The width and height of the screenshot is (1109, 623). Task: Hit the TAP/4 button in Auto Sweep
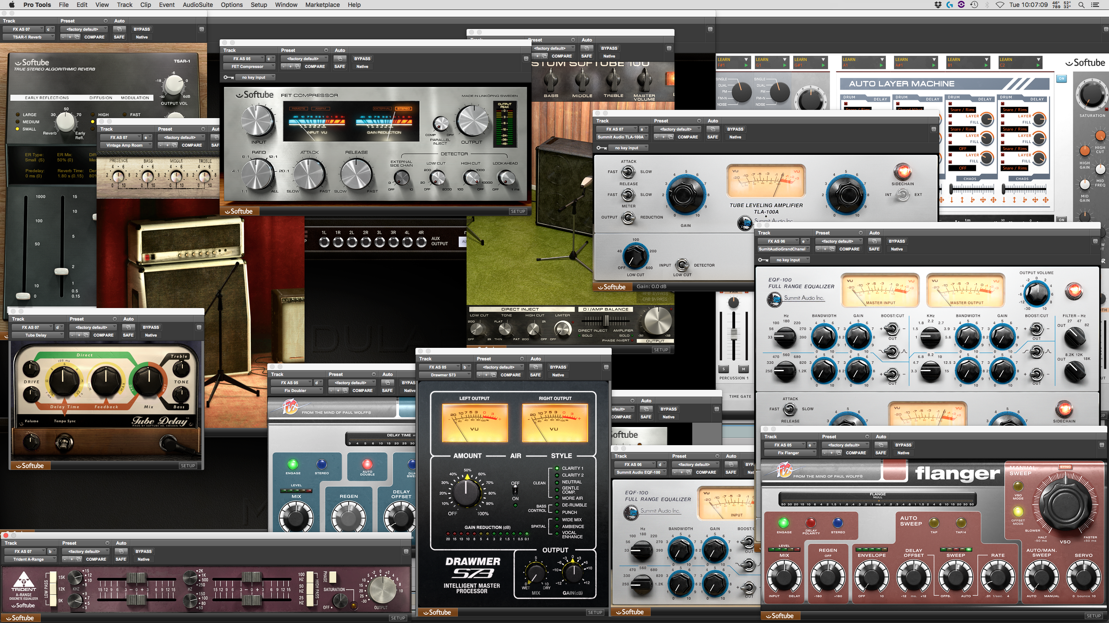(x=961, y=523)
